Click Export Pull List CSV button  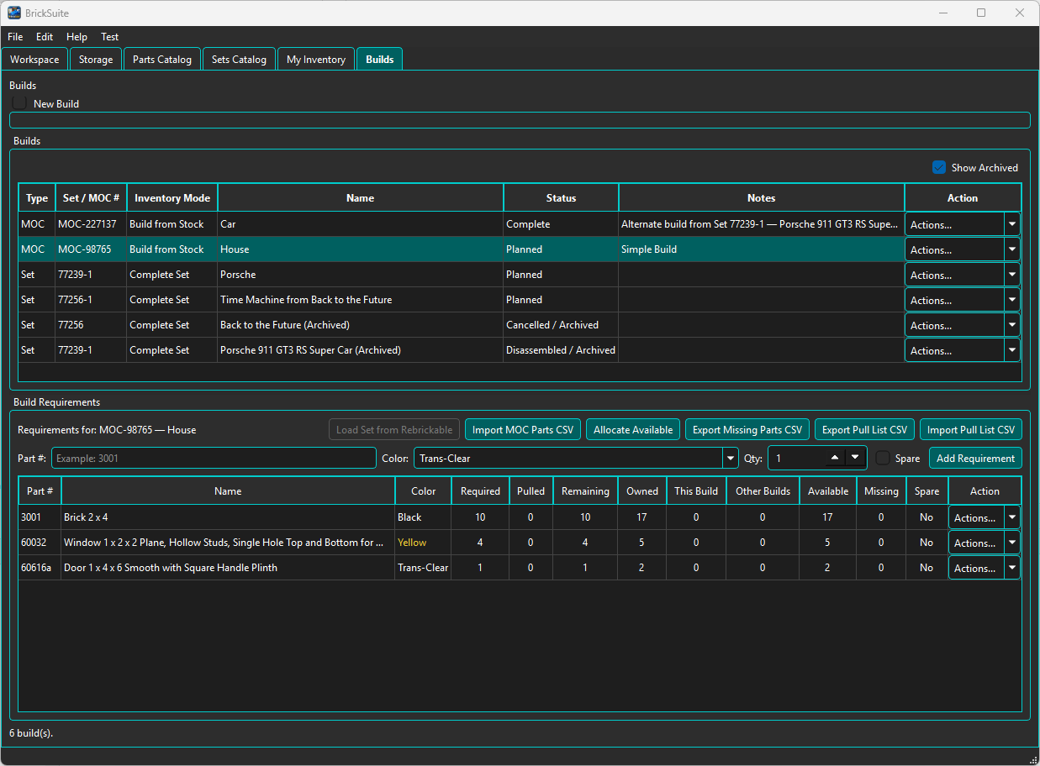864,429
